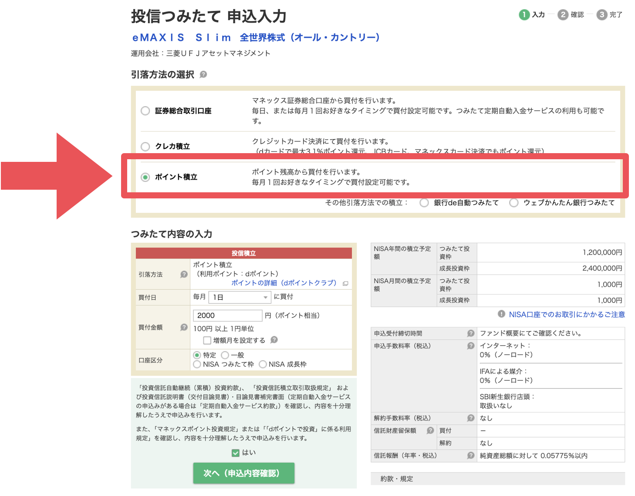
Task: Open the 買付日 day dropdown (1日)
Action: pos(240,297)
